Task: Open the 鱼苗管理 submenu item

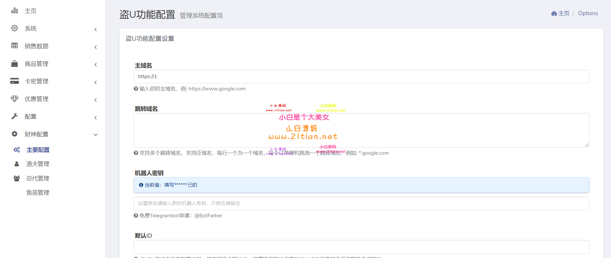Action: click(x=38, y=193)
